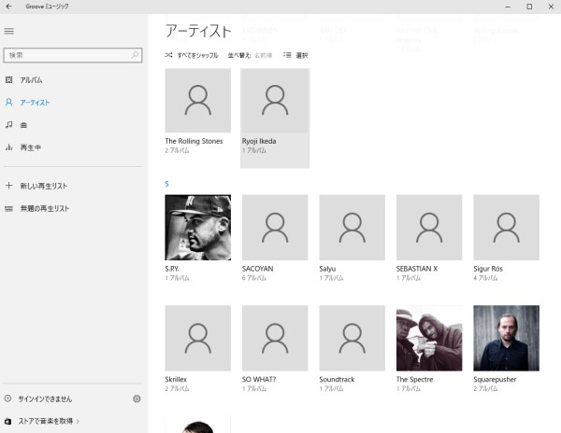Open settings gear icon
The image size is (561, 433).
(137, 398)
